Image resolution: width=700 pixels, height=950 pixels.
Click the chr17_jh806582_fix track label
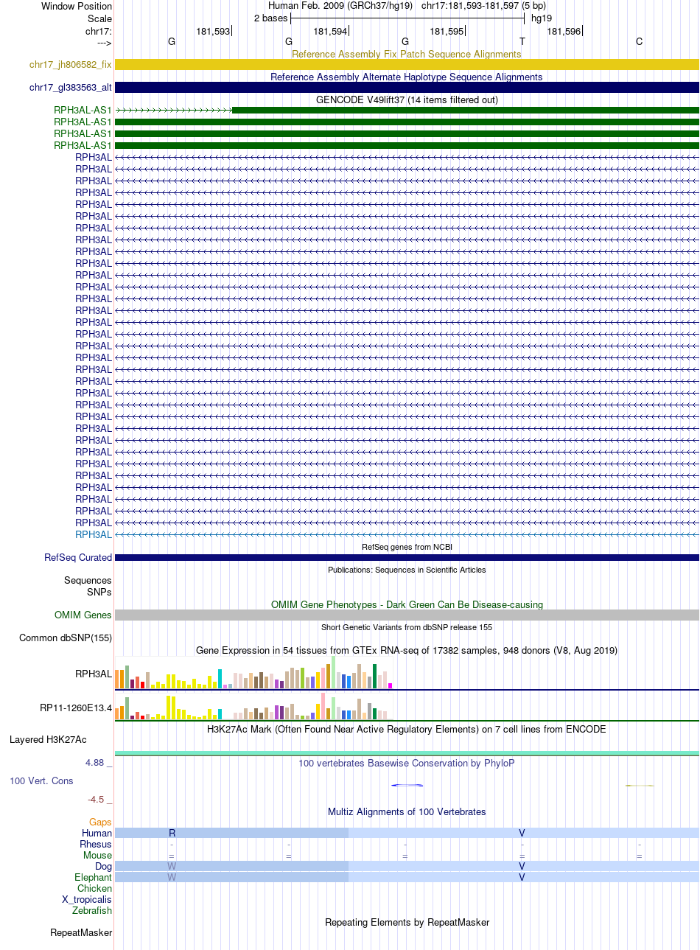coord(71,65)
